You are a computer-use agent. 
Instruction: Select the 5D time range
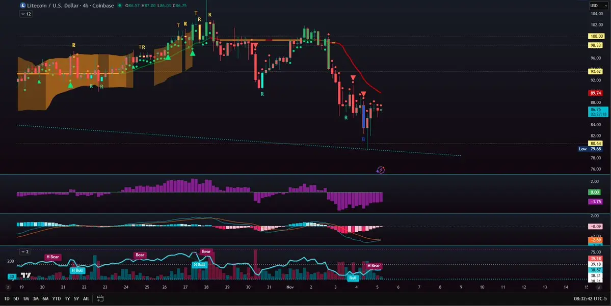coord(16,298)
